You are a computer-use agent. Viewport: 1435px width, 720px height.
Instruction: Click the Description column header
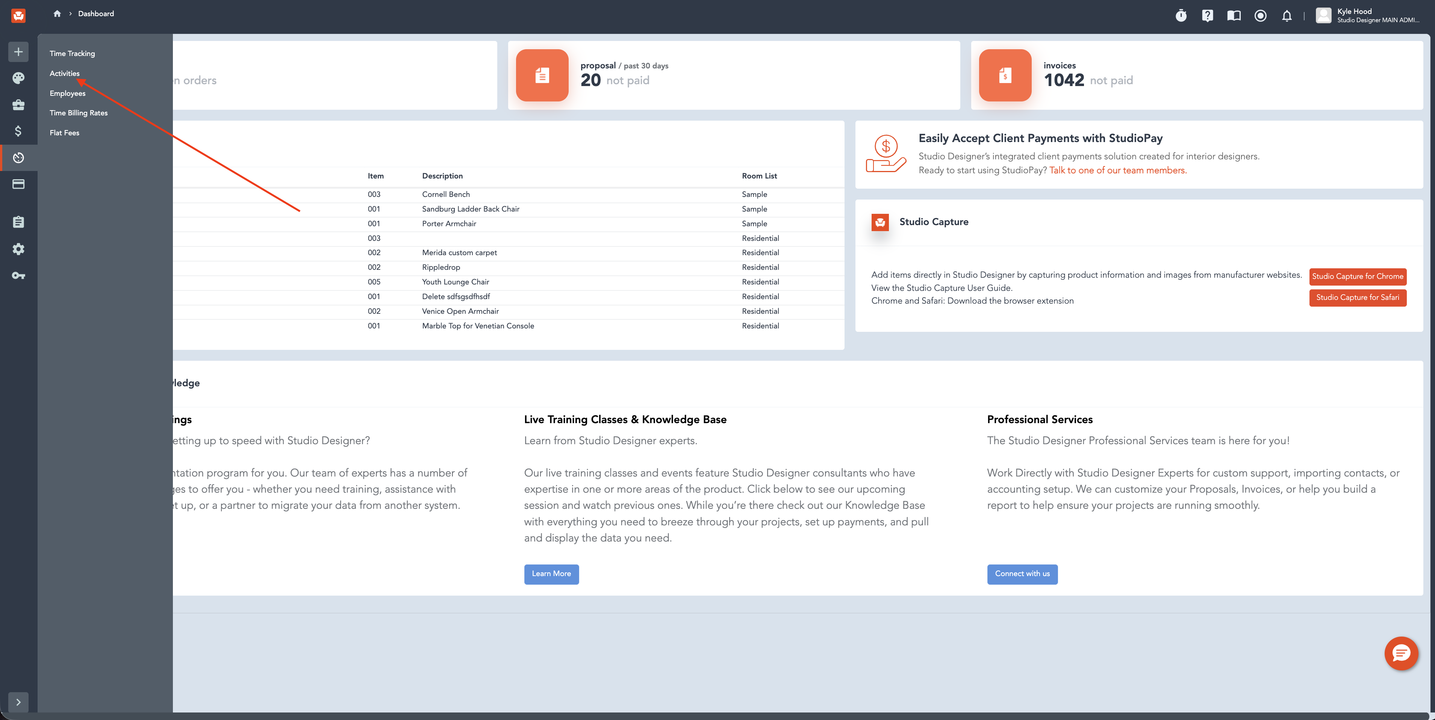tap(442, 176)
